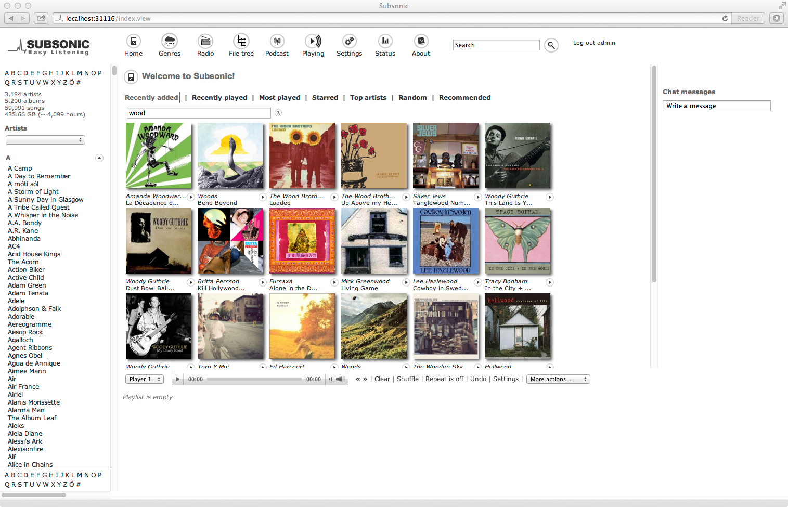Open the Podcast icon
The width and height of the screenshot is (788, 507).
point(277,41)
